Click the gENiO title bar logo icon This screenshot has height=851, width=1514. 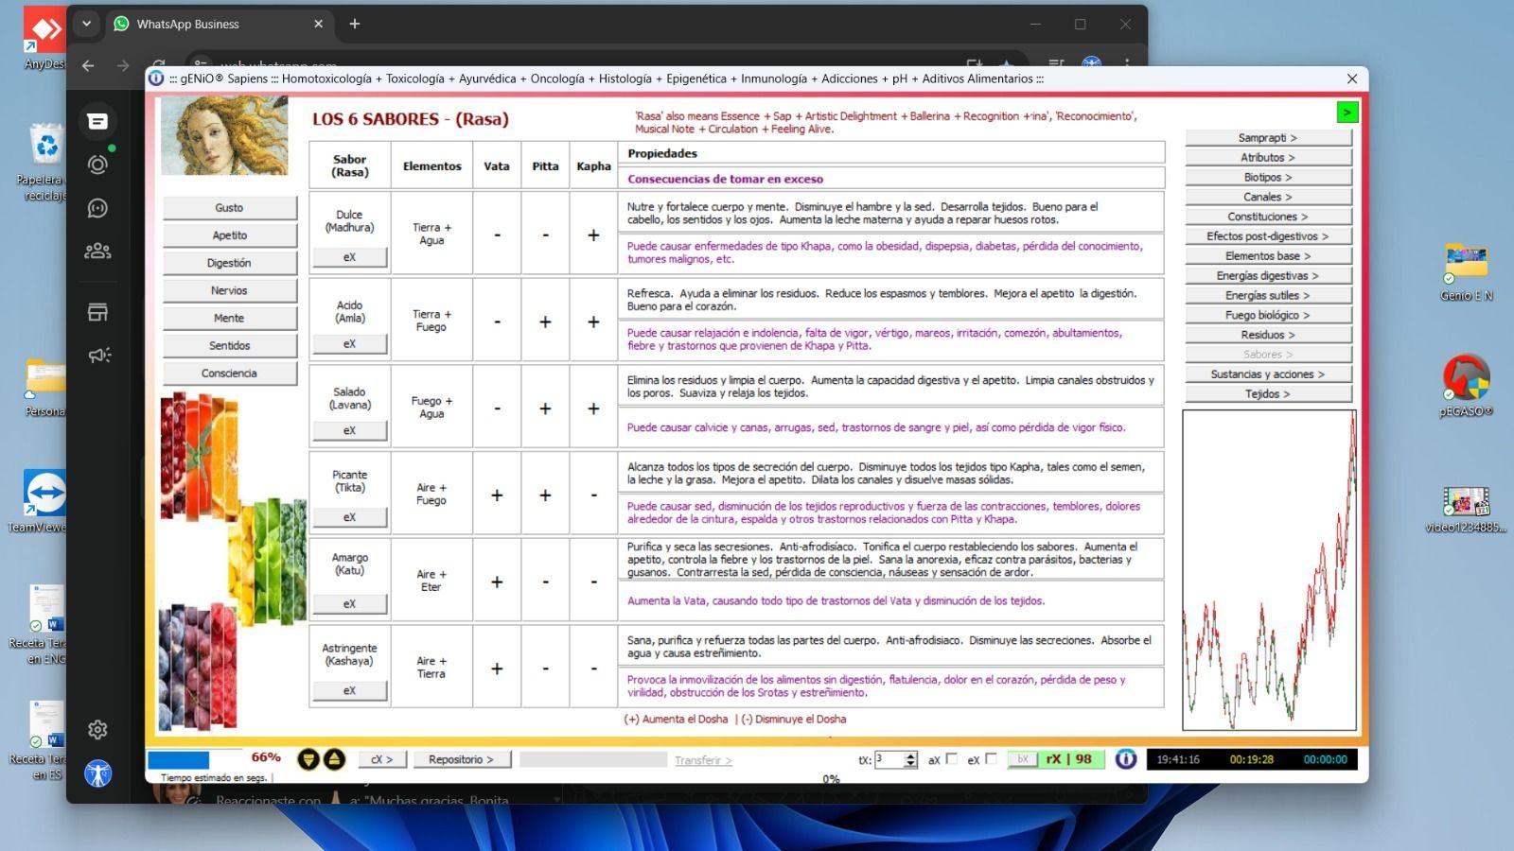coord(156,78)
